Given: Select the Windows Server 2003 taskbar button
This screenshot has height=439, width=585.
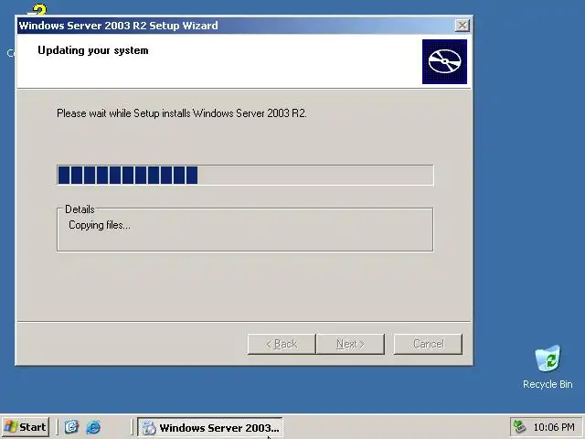Looking at the screenshot, I should coord(210,427).
